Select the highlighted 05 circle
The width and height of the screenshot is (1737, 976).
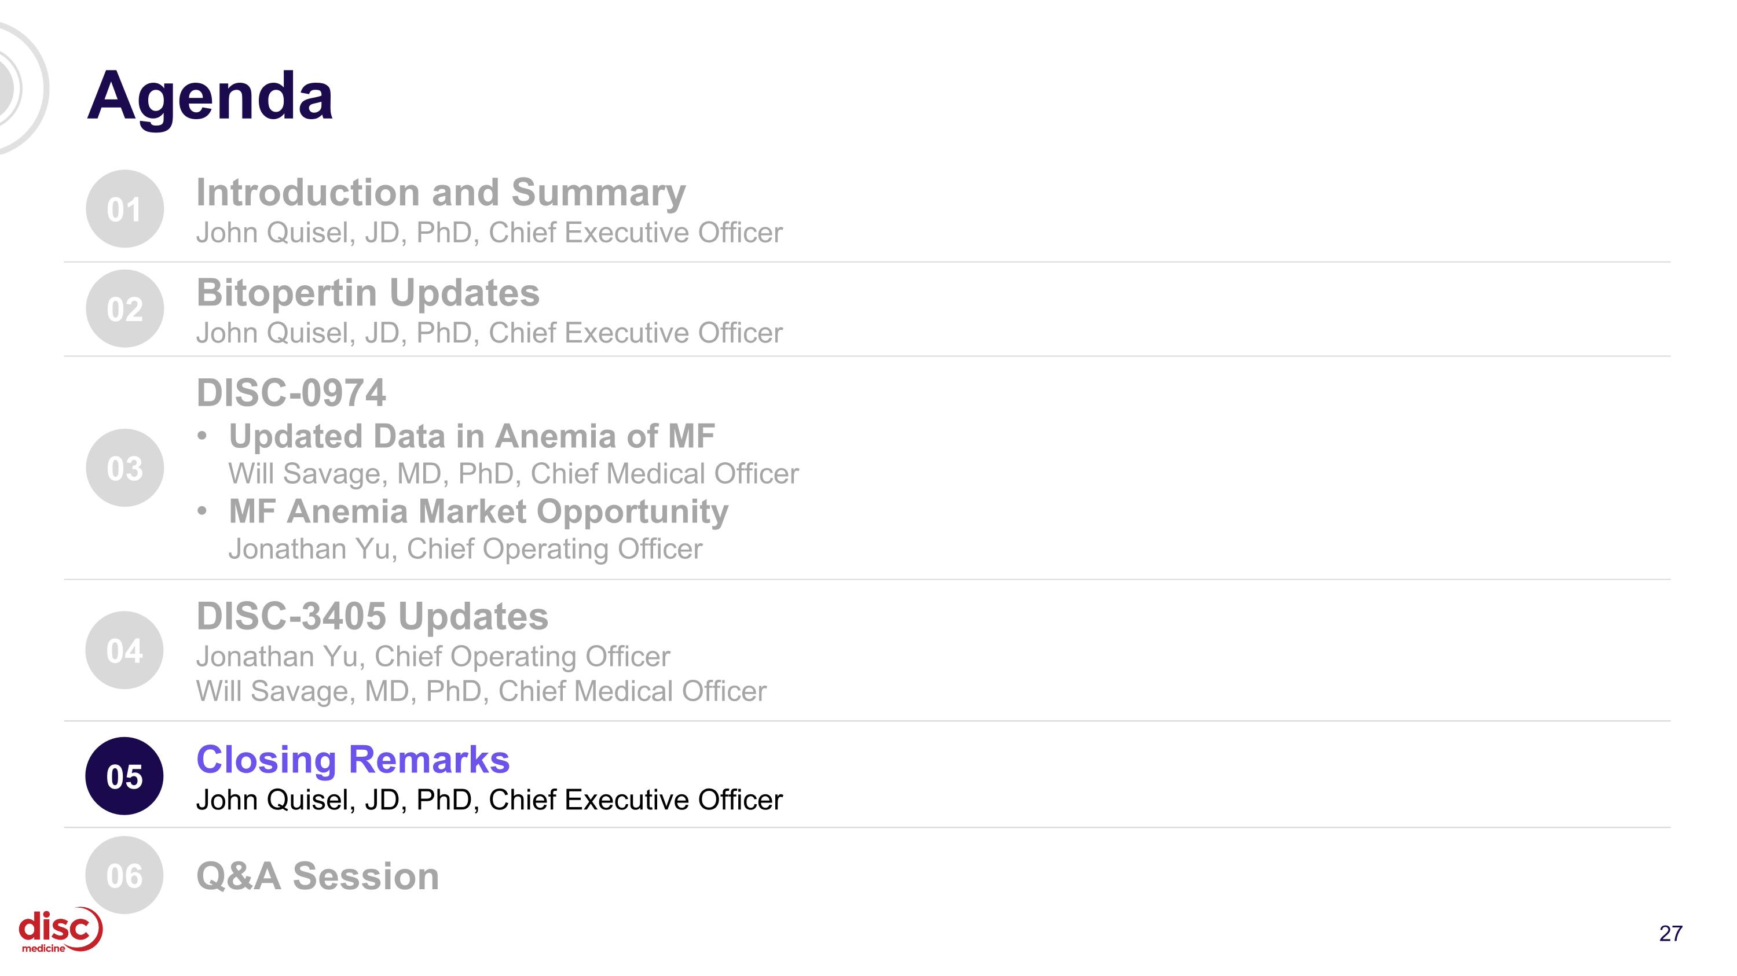click(x=124, y=776)
